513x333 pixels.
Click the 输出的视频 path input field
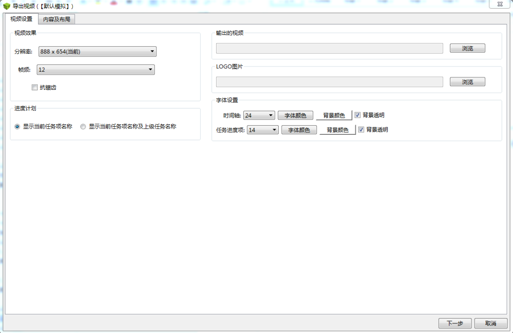point(329,48)
